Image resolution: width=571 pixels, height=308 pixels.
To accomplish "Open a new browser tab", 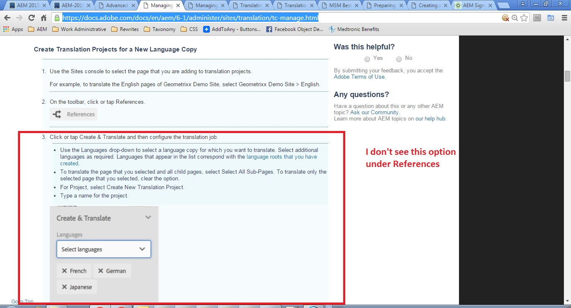I will pos(504,5).
